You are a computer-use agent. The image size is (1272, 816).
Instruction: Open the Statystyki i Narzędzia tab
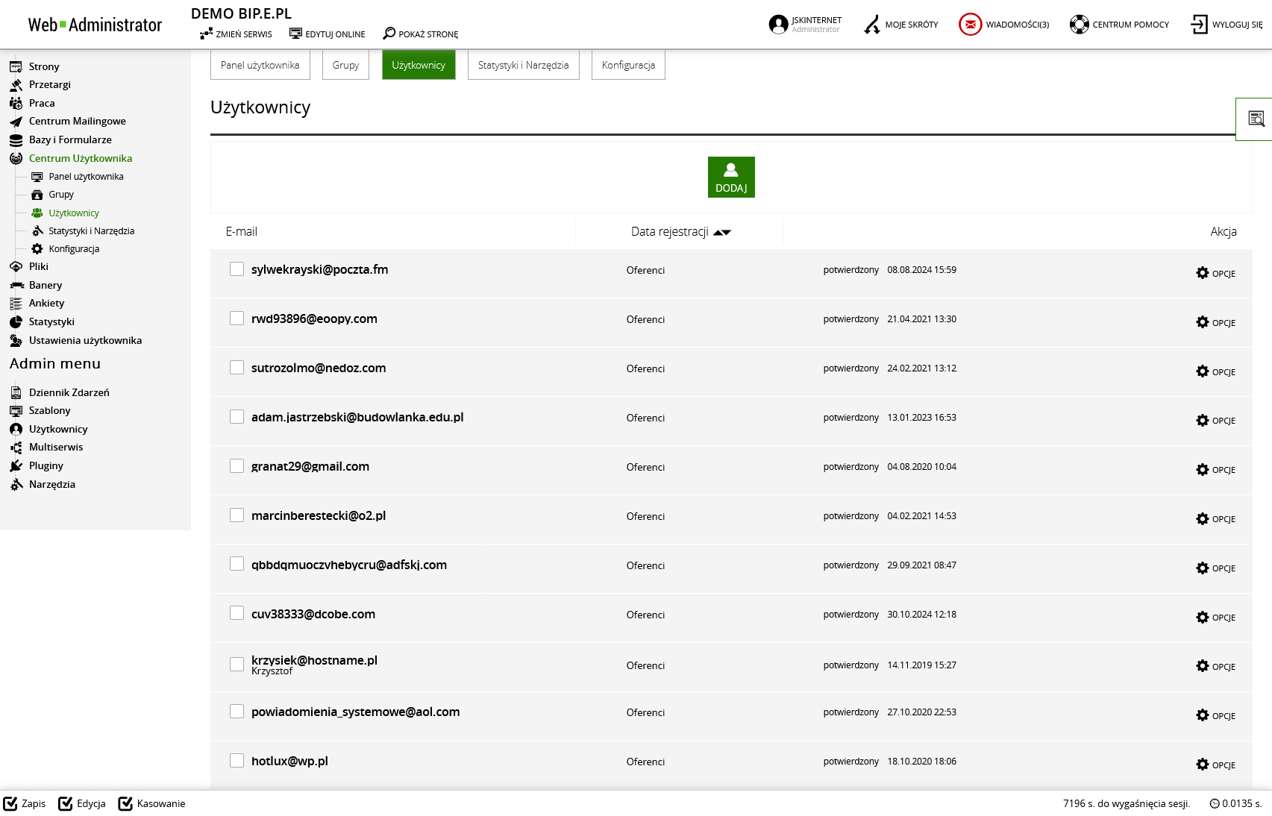[x=523, y=65]
